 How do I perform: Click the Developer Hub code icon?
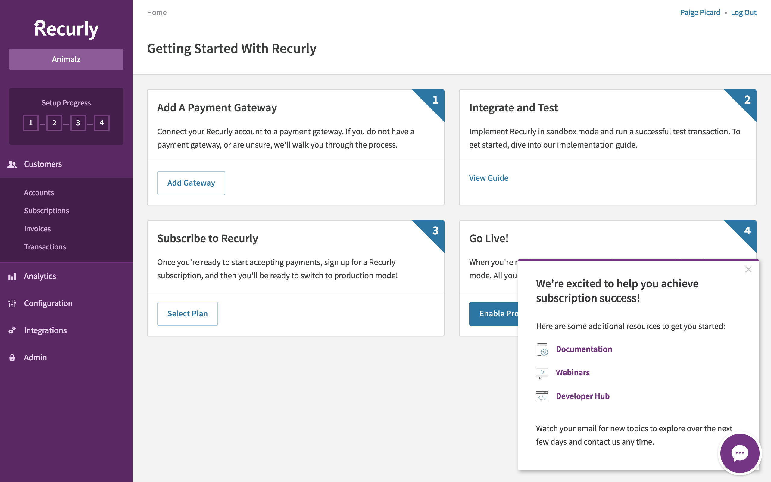tap(542, 396)
